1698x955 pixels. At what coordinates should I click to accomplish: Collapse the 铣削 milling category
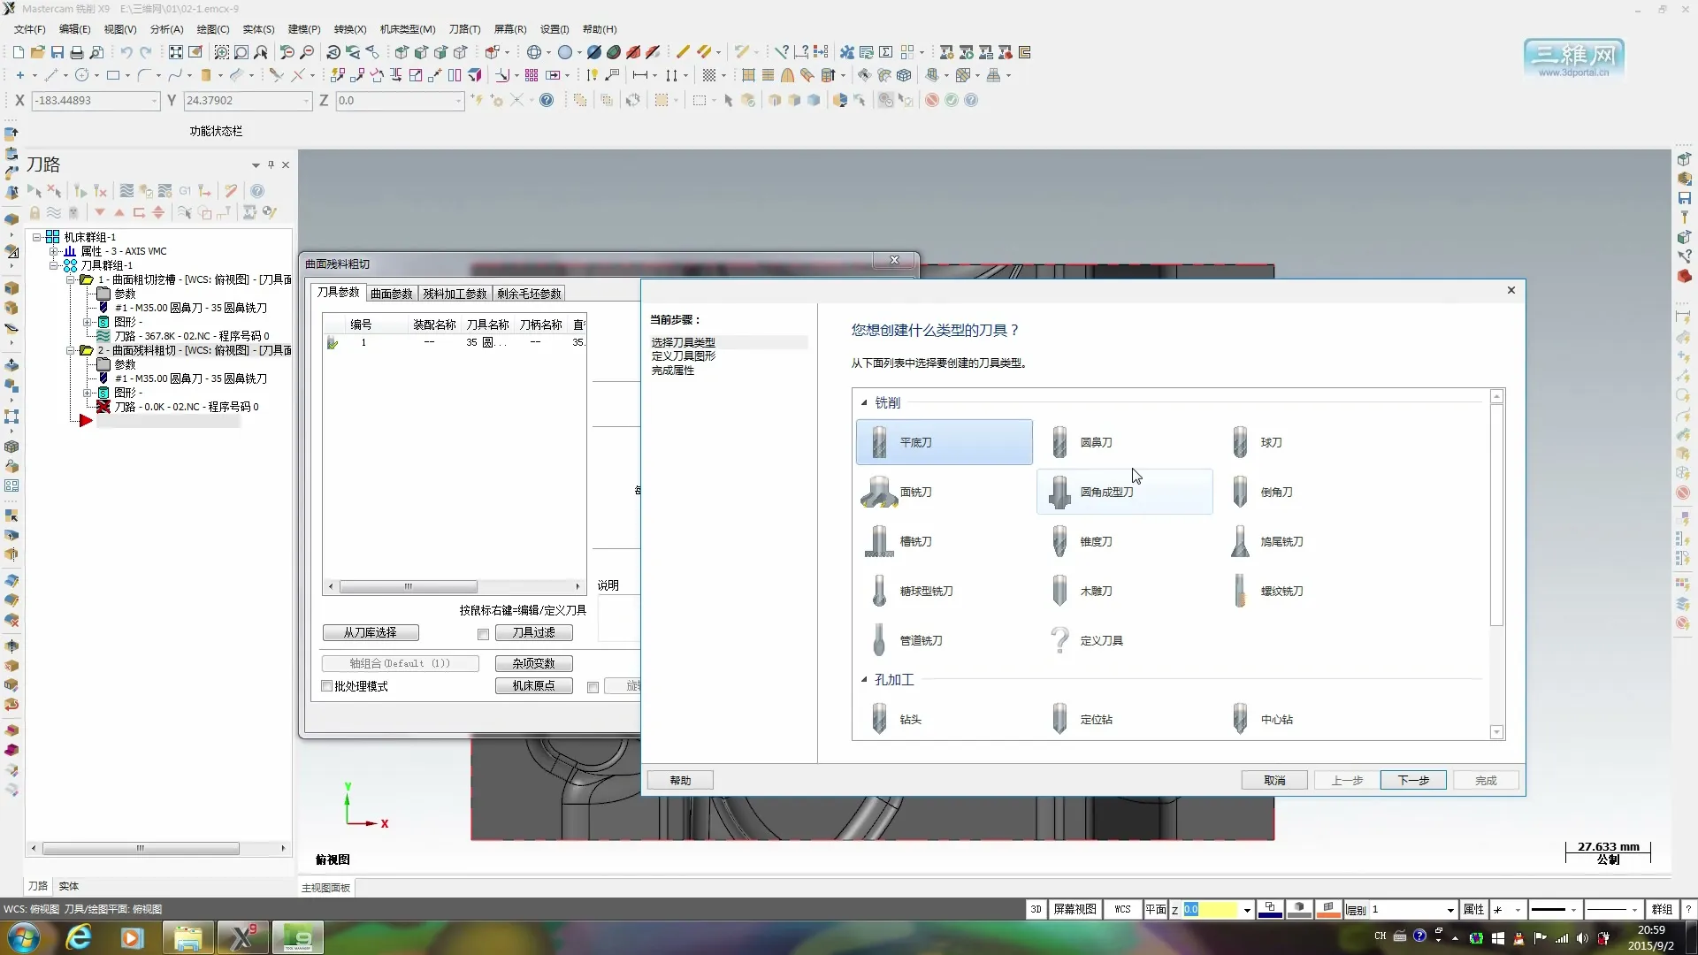[x=864, y=403]
